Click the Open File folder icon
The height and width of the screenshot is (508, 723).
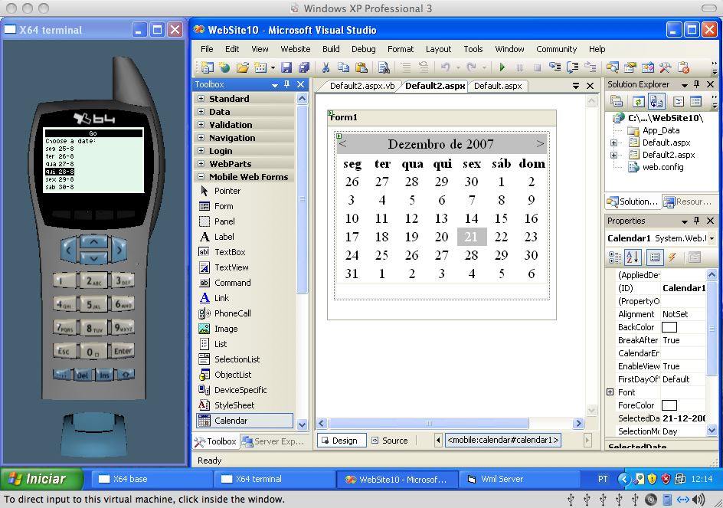pyautogui.click(x=243, y=68)
